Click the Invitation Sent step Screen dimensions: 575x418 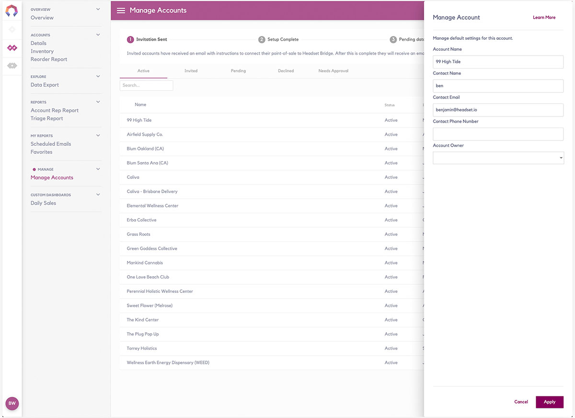click(x=147, y=39)
